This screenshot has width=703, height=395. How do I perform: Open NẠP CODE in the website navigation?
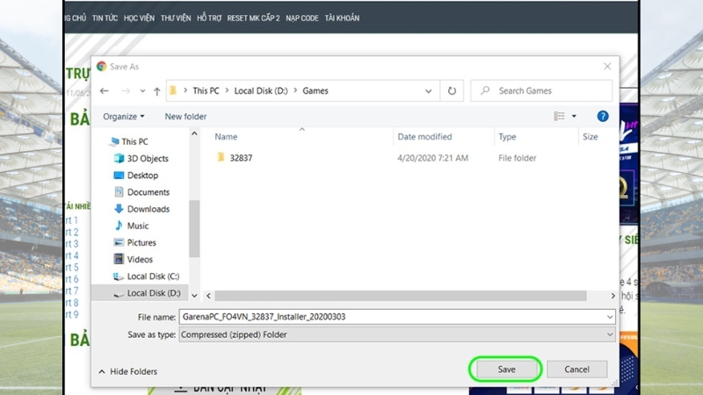coord(302,18)
